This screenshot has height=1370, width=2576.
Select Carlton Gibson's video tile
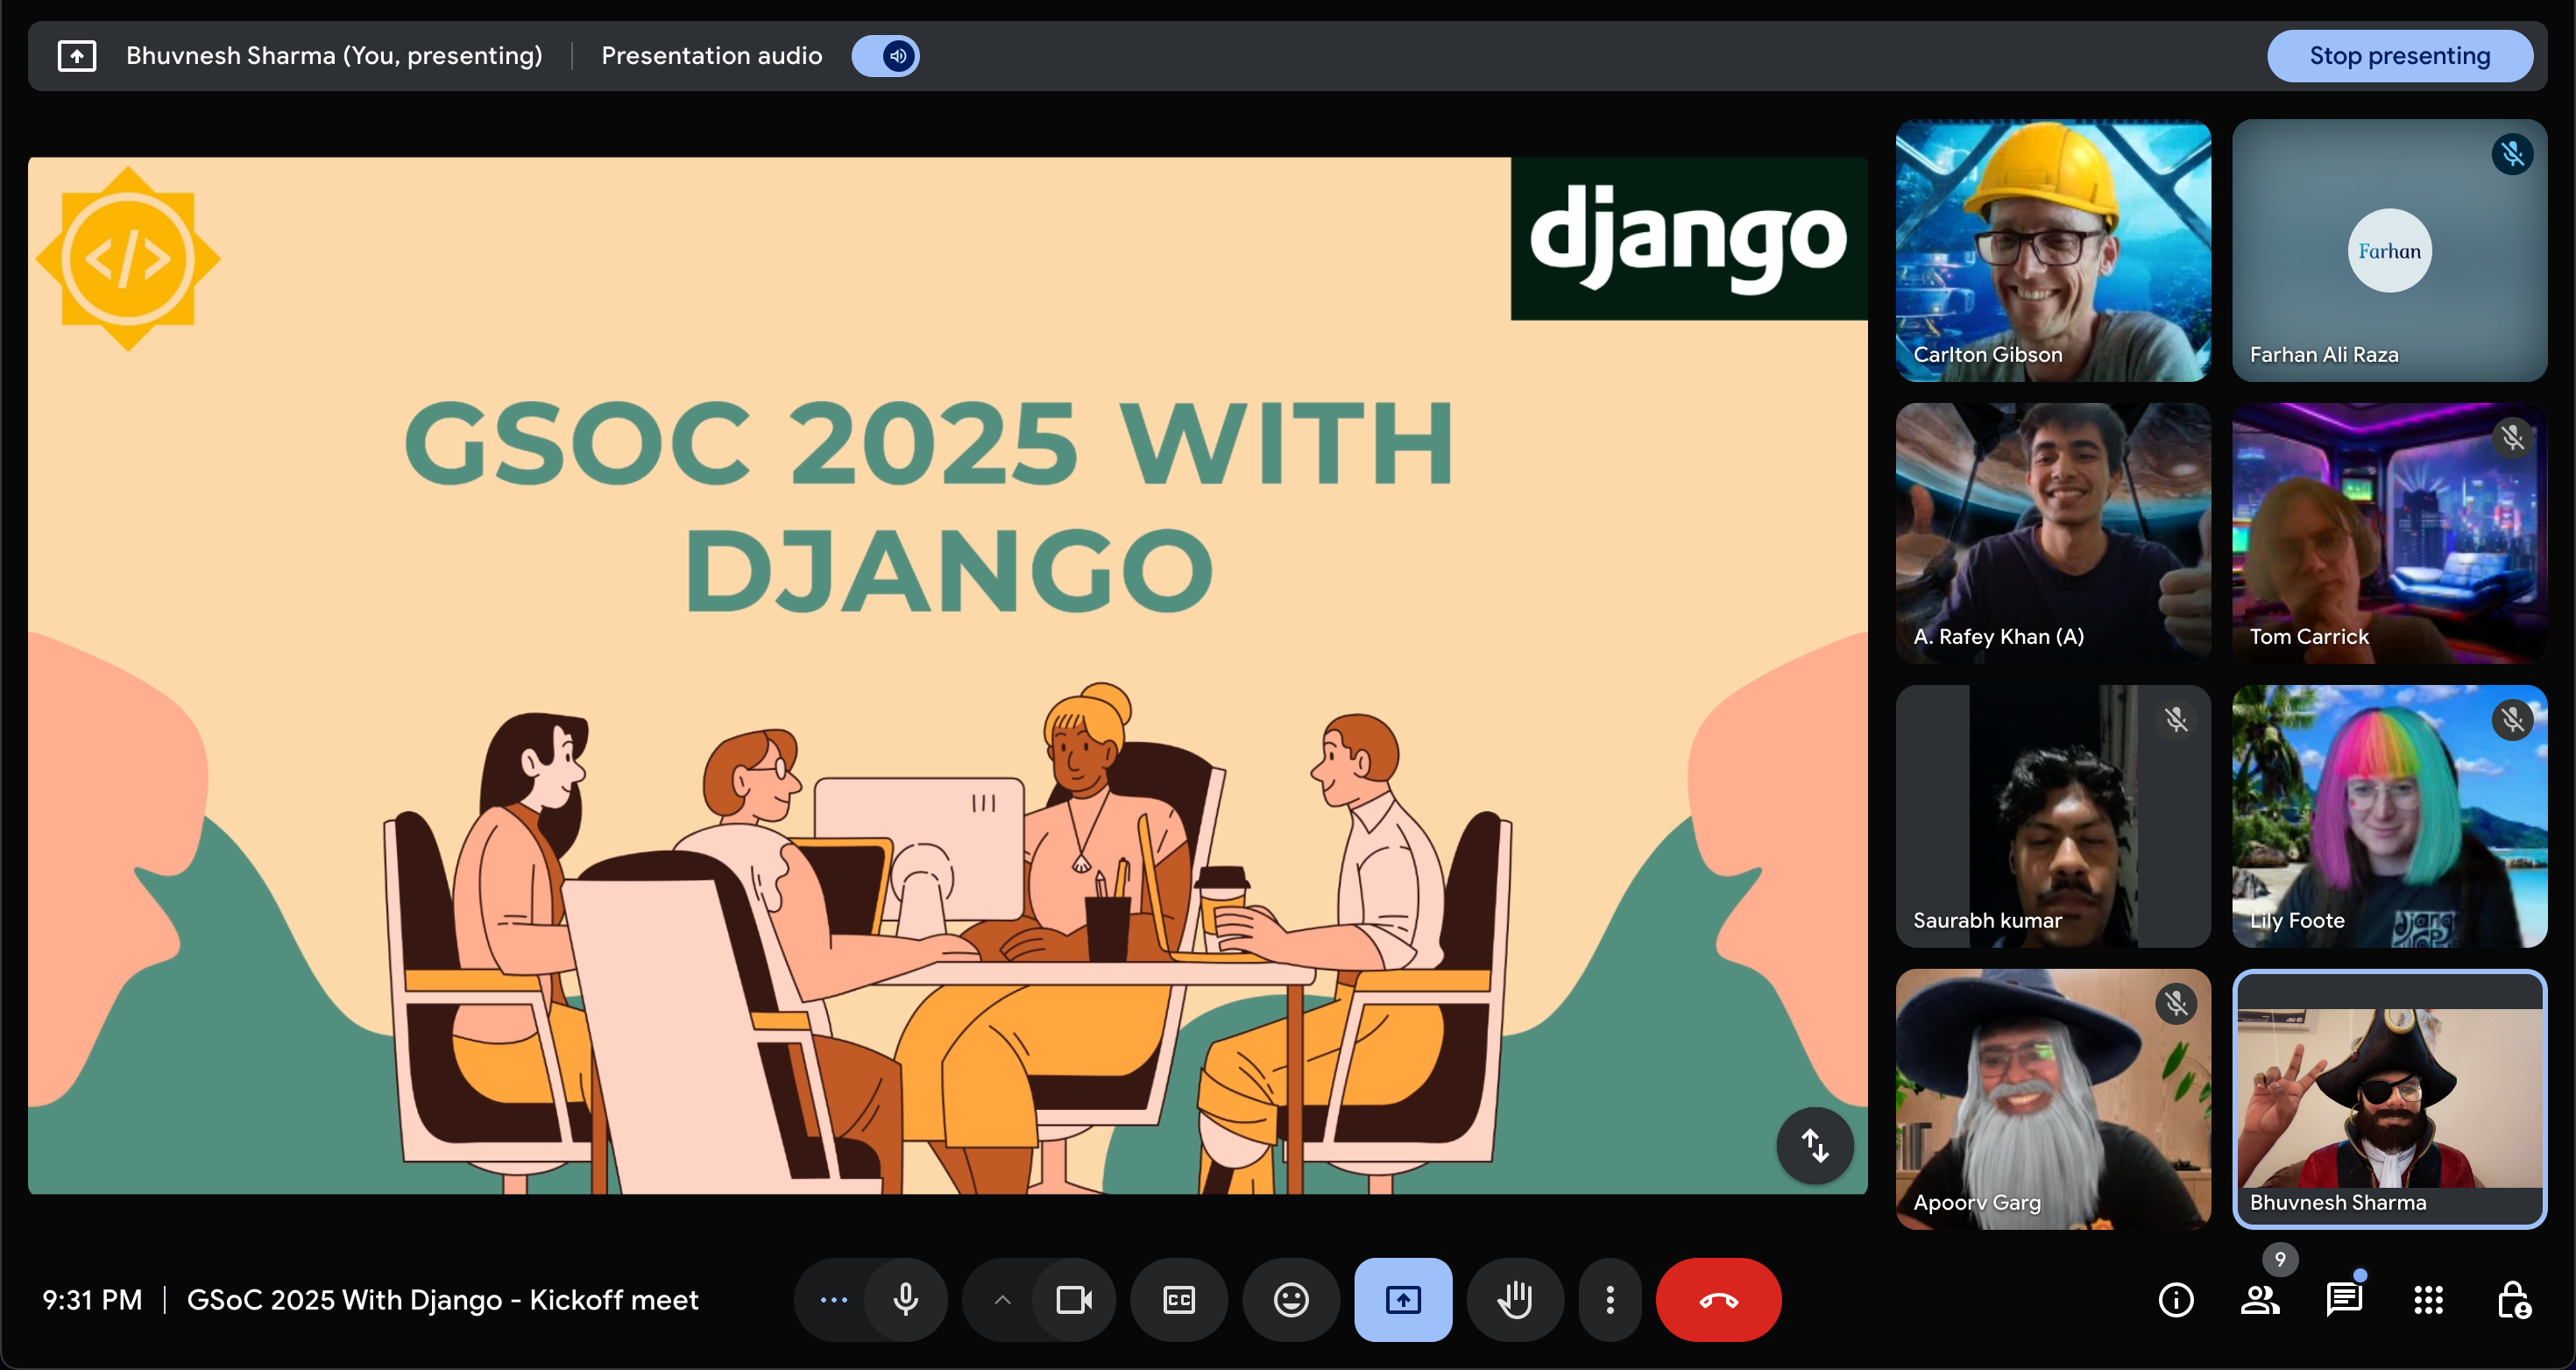[2053, 250]
